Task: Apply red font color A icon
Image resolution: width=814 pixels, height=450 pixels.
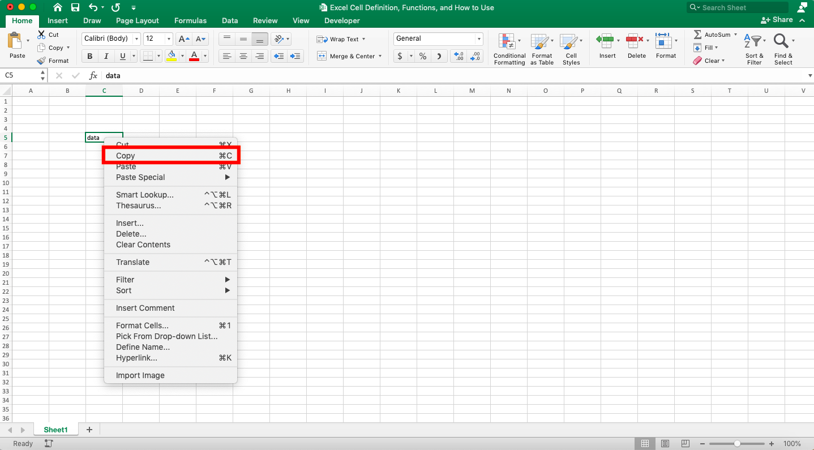Action: [194, 56]
